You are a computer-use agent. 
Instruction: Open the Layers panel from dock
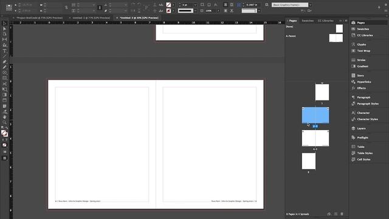point(361,128)
